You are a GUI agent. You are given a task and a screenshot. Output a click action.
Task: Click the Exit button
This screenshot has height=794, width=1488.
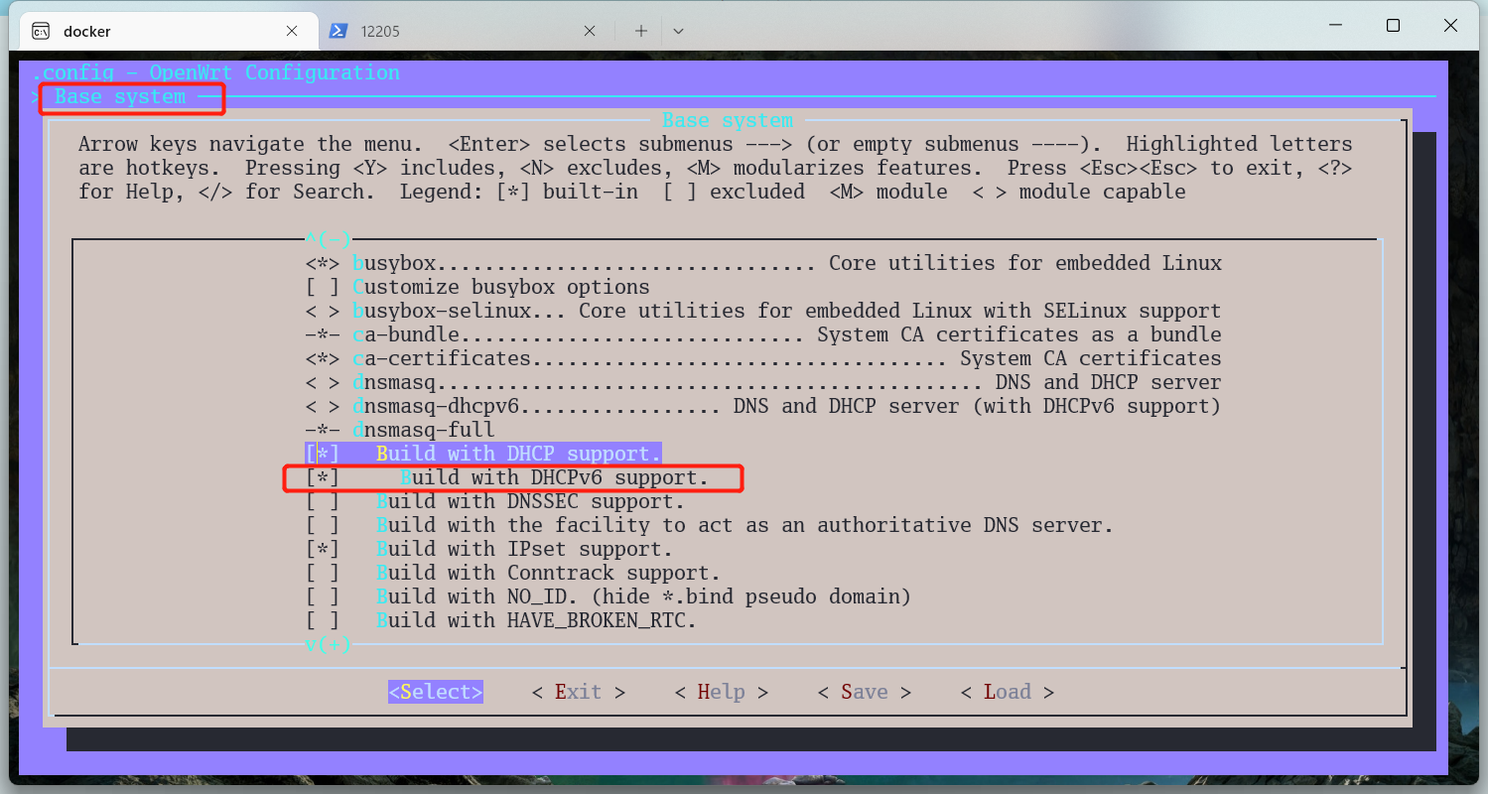point(578,692)
